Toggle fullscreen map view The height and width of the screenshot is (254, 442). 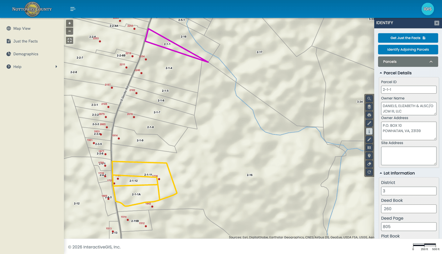[70, 40]
